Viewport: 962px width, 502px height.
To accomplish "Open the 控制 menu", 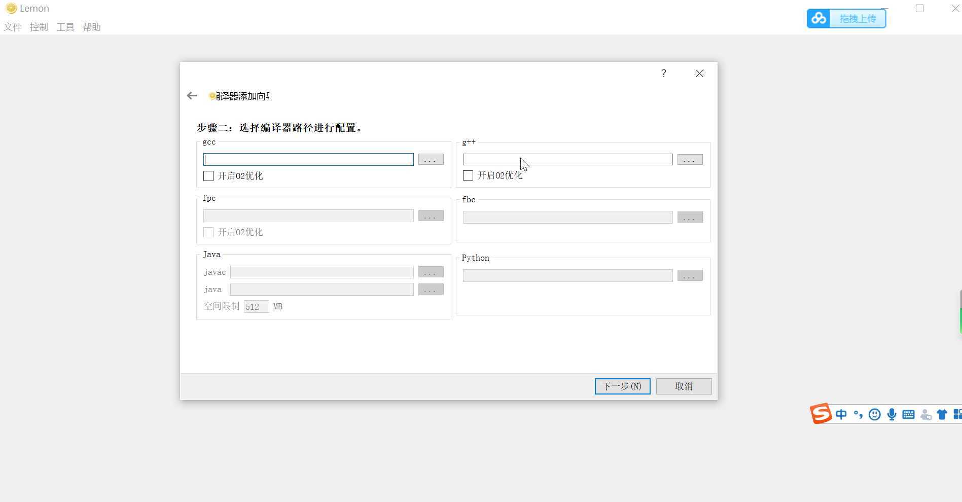I will point(39,27).
